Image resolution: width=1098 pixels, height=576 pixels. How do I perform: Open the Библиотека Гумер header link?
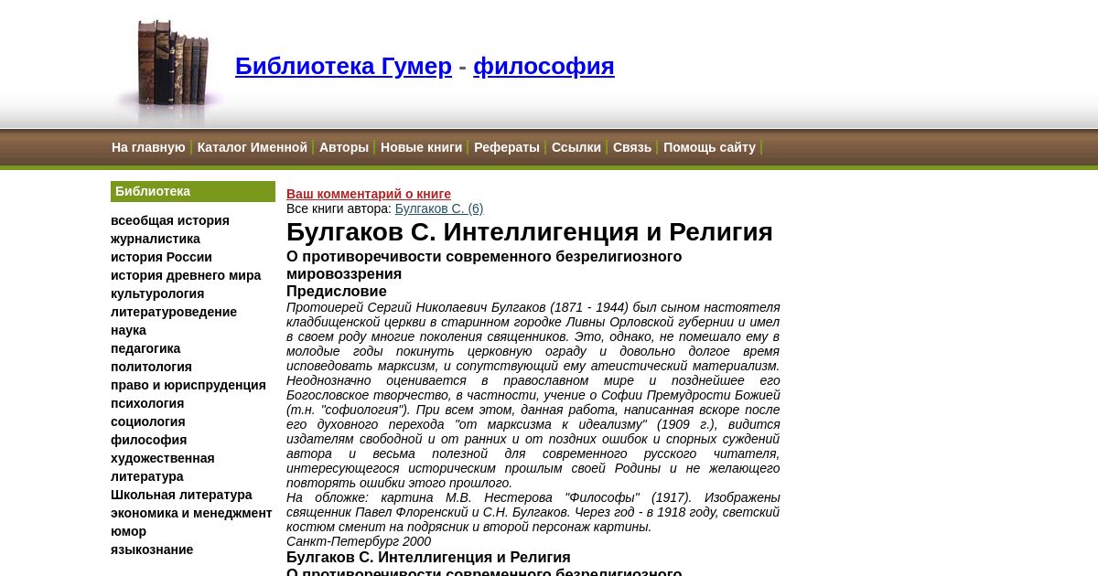343,66
